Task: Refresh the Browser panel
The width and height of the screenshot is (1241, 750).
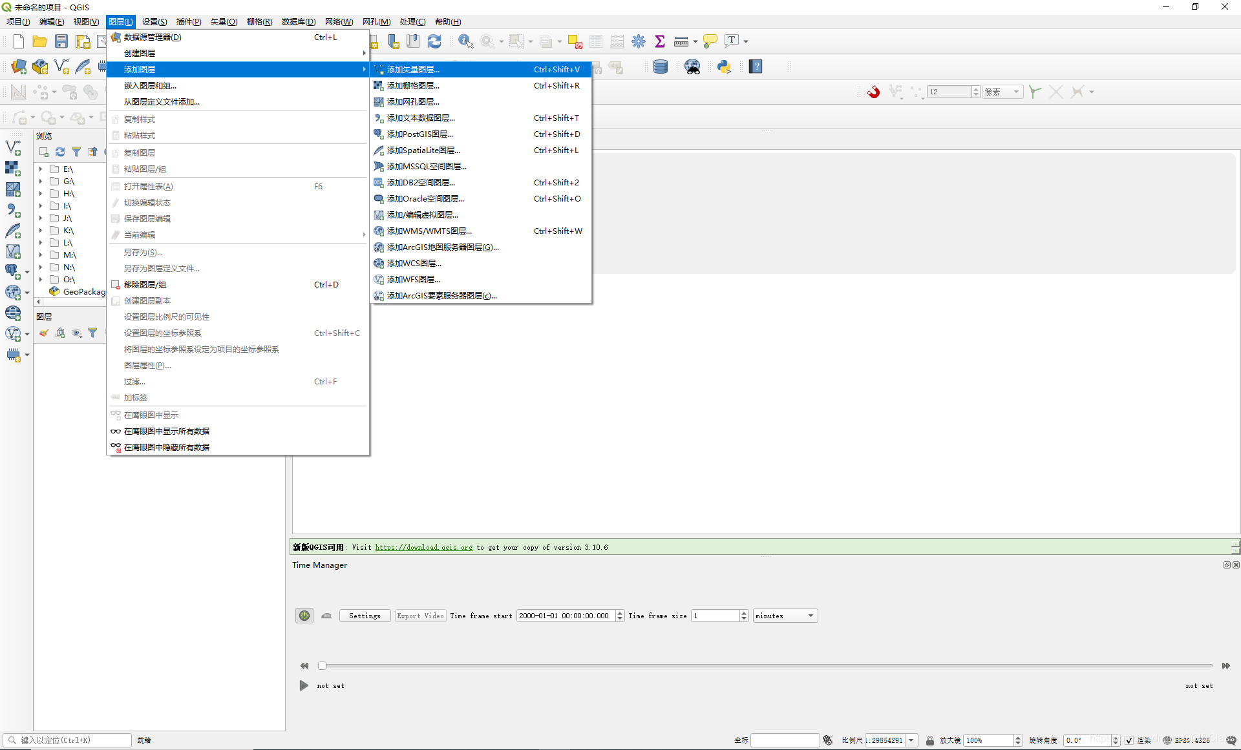Action: point(60,152)
